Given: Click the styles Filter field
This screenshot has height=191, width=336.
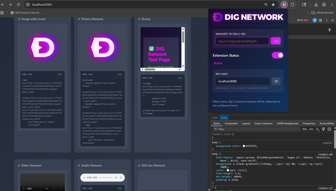Looking at the screenshot, I should pyautogui.click(x=256, y=129).
